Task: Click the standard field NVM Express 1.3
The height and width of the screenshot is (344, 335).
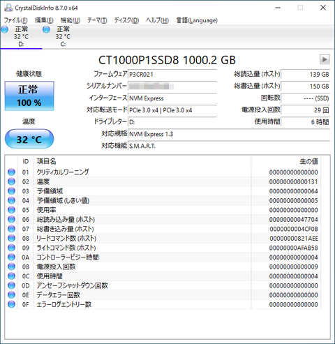Action: tap(229, 134)
